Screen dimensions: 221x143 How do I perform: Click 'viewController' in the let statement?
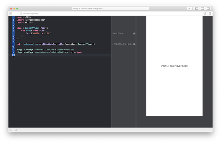(x=30, y=44)
